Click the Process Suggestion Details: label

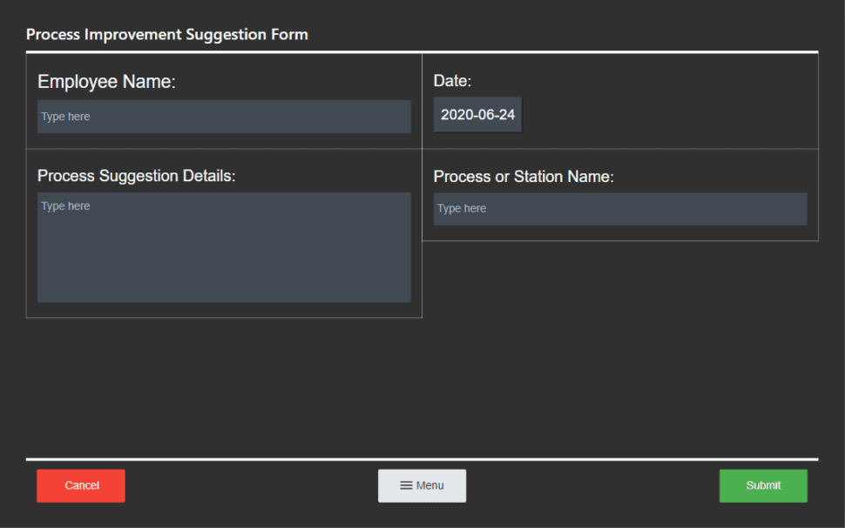point(137,176)
